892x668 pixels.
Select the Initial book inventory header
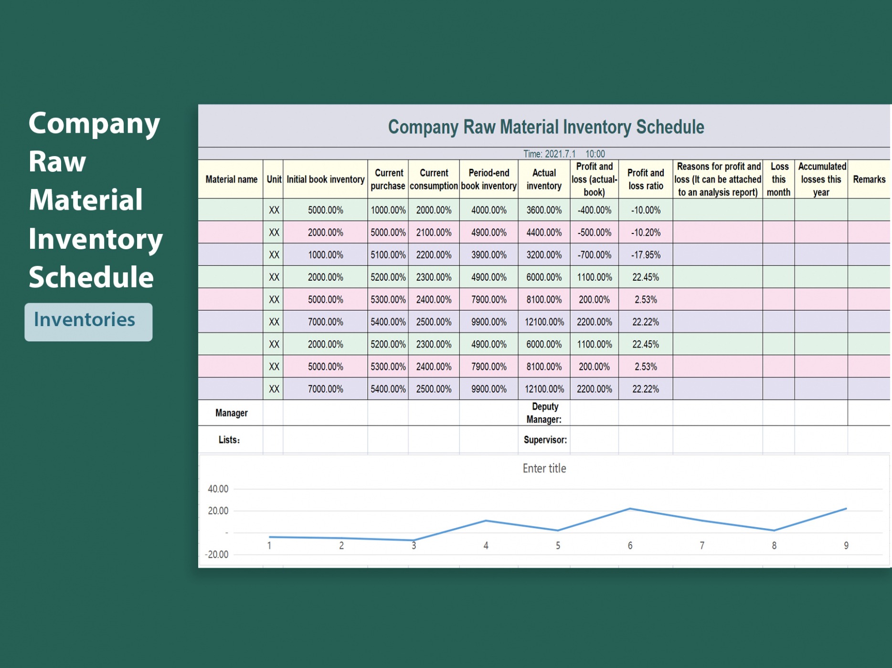(x=325, y=180)
